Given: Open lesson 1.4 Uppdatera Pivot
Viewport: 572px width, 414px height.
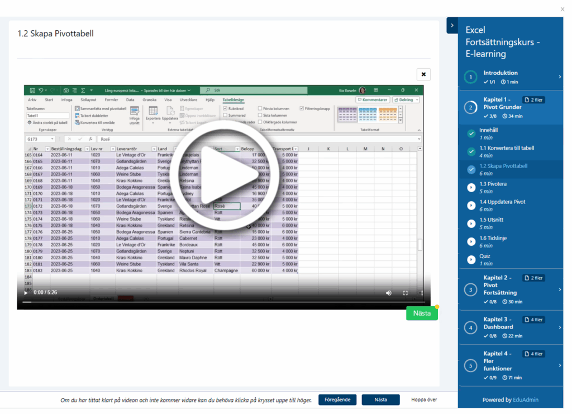Looking at the screenshot, I should point(511,206).
